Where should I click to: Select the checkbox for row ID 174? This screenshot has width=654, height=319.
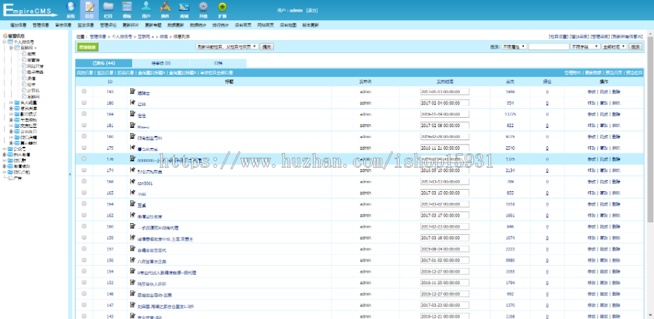(84, 169)
